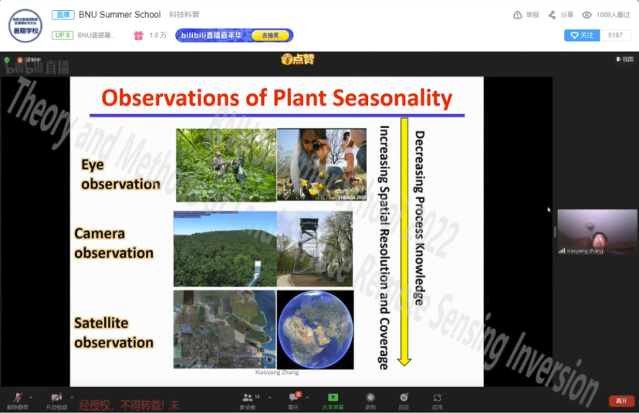The height and width of the screenshot is (413, 639).
Task: Click the gift box icon
Action: [x=138, y=36]
